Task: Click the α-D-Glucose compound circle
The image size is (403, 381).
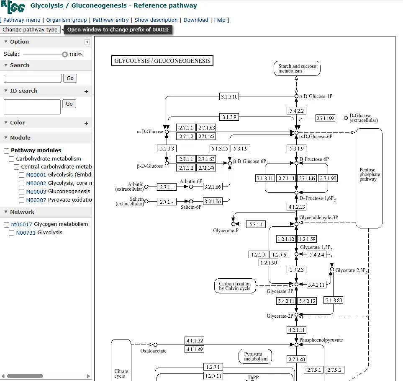Action: tap(167, 132)
